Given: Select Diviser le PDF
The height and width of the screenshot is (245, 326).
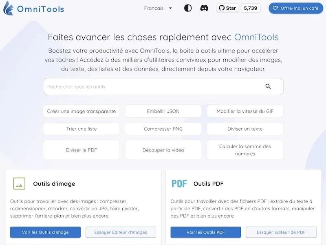Looking at the screenshot, I should (81, 150).
